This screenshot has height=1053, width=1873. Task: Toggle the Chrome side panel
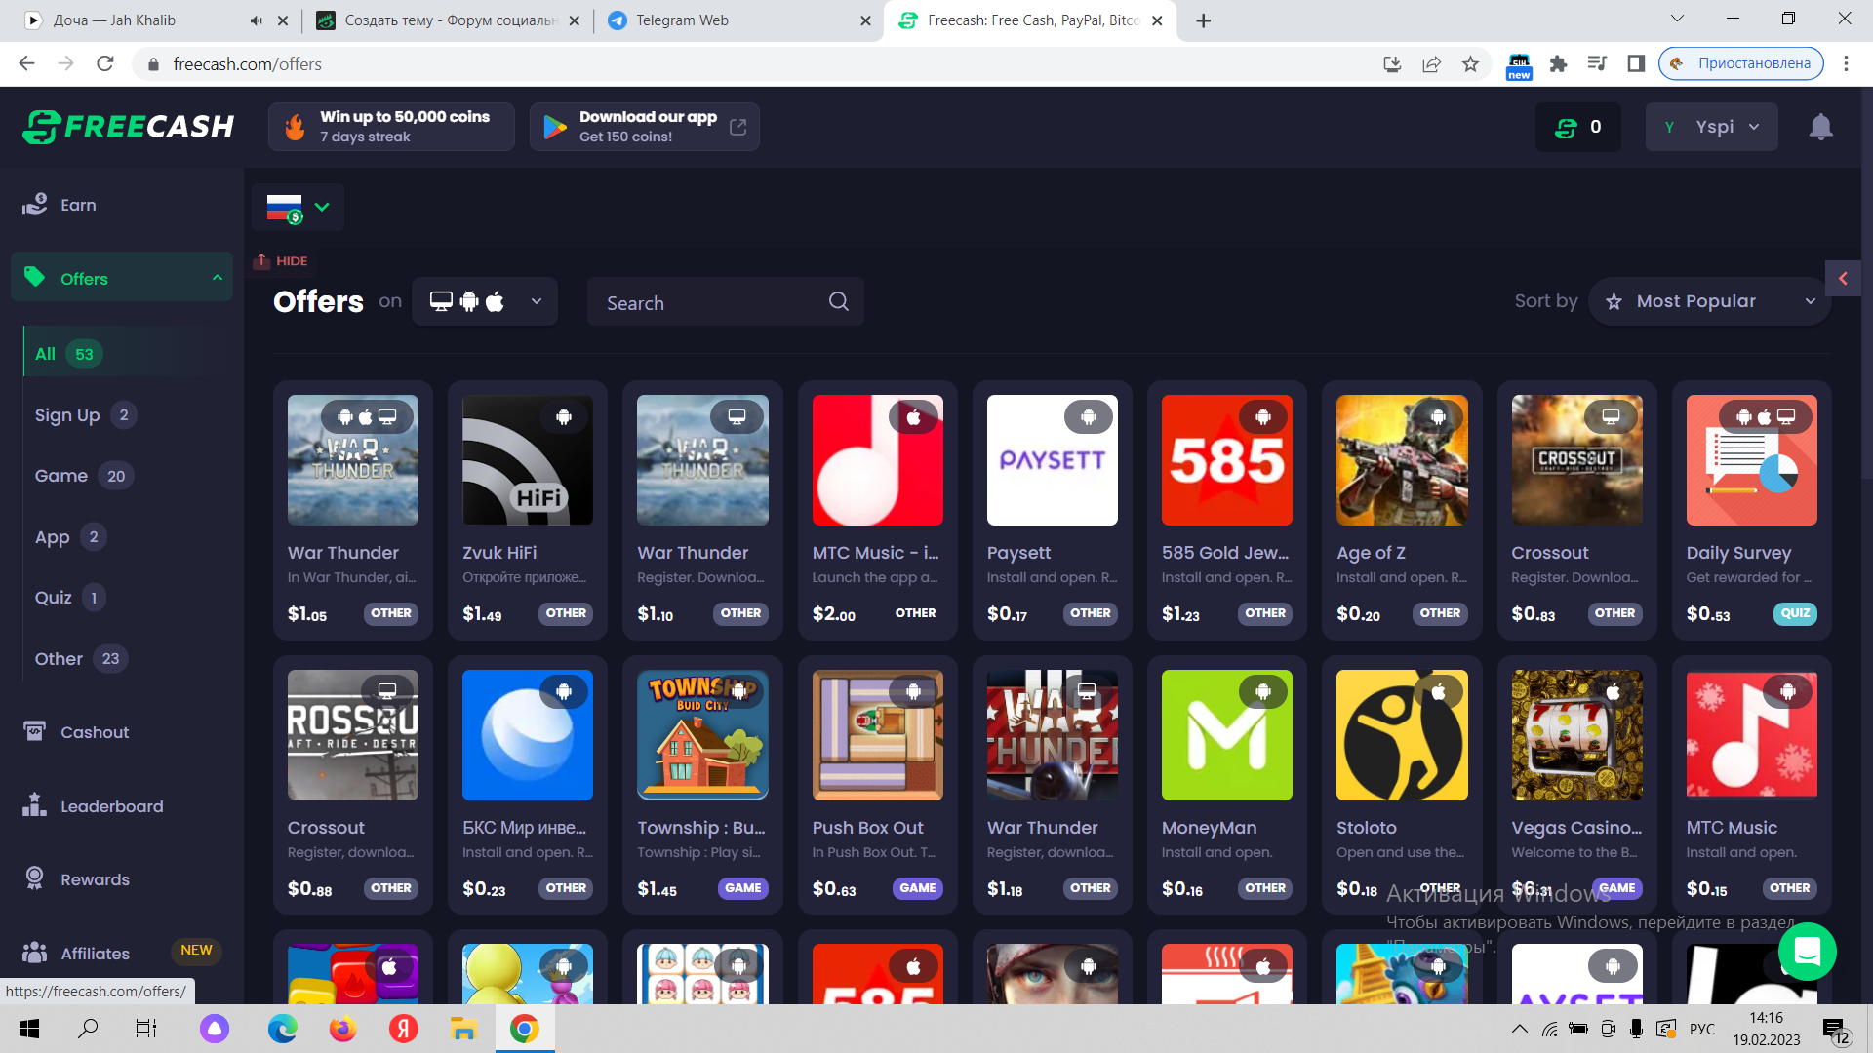1636,64
